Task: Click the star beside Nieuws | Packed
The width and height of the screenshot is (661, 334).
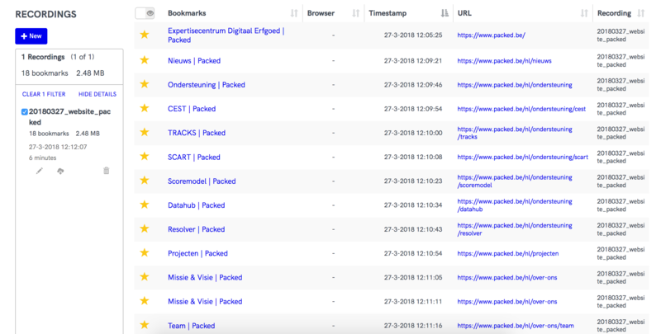Action: 144,60
